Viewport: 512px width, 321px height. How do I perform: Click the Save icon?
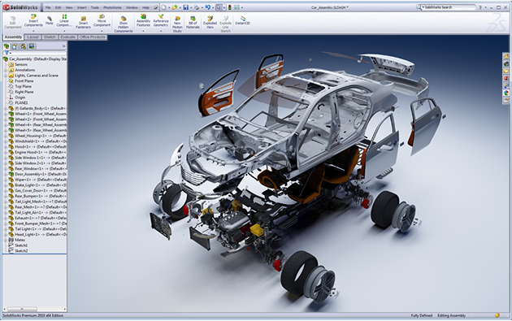[186, 7]
